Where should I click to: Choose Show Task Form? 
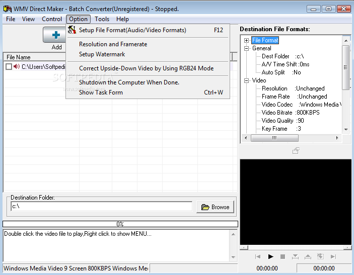coord(148,93)
